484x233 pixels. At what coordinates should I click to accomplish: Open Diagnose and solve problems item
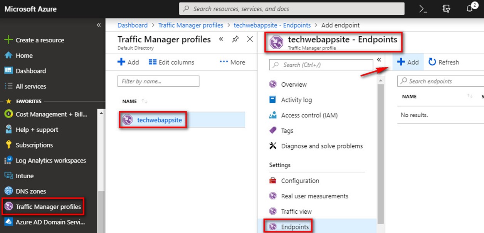coord(322,146)
